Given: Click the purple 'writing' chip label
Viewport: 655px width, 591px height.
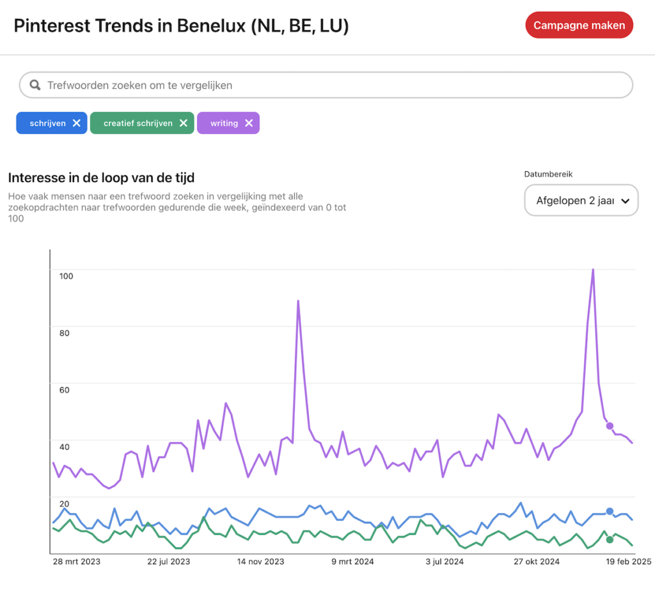Looking at the screenshot, I should point(224,123).
